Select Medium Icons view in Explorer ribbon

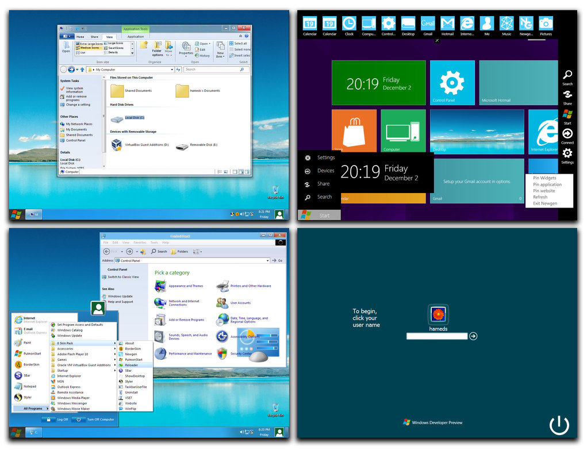pos(89,48)
